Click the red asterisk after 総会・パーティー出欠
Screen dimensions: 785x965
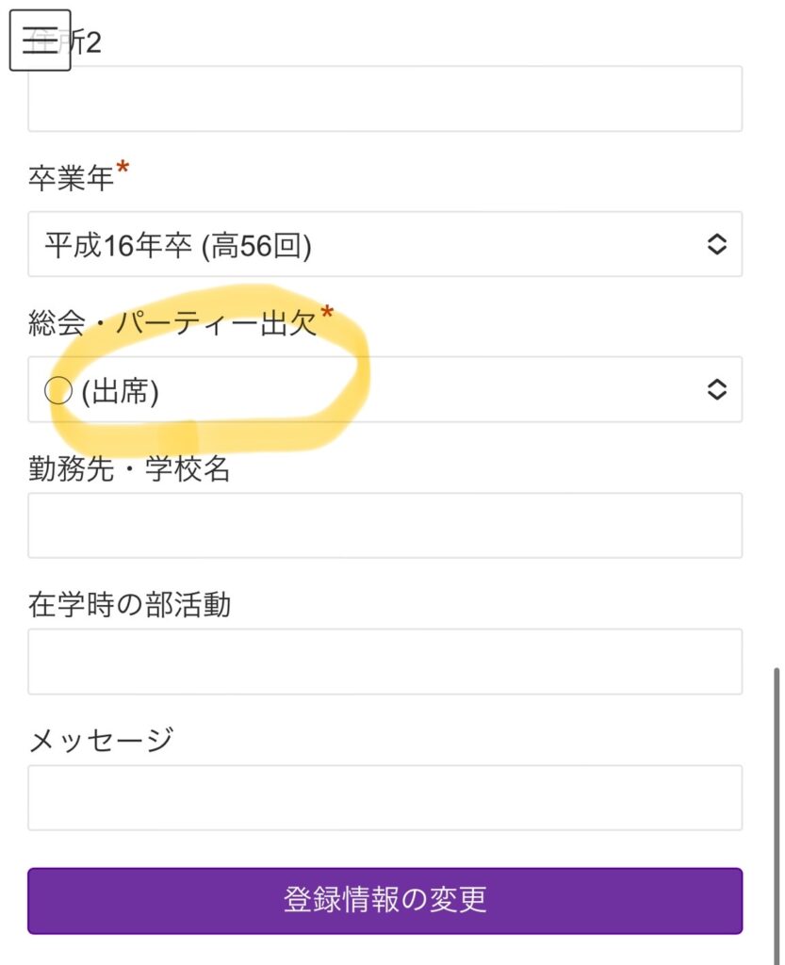click(x=327, y=313)
